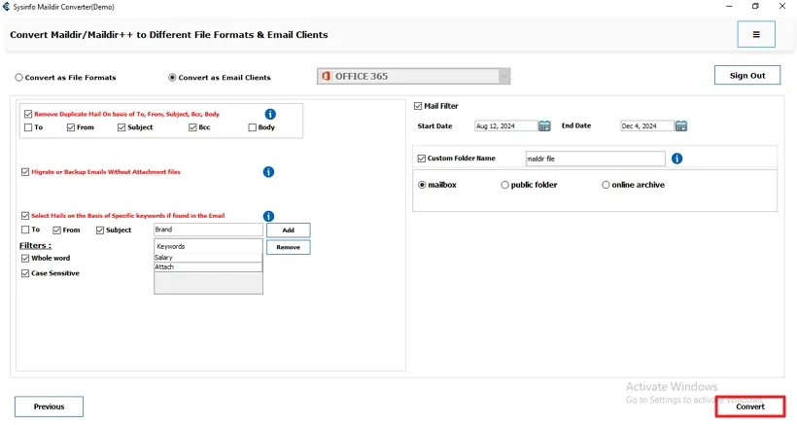Toggle the Mail Filter checkbox
This screenshot has width=797, height=425.
point(418,106)
